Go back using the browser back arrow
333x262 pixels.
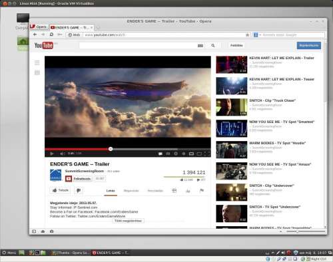coord(35,35)
